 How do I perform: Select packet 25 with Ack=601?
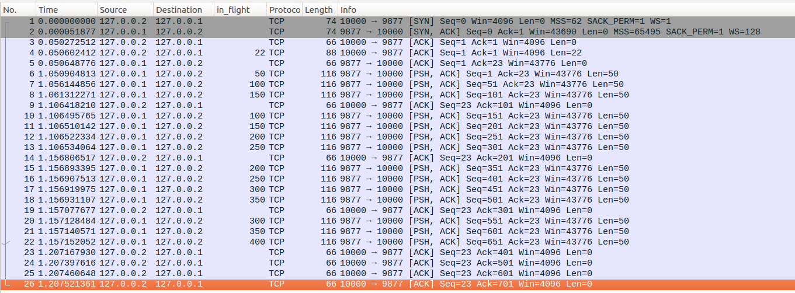pos(397,274)
